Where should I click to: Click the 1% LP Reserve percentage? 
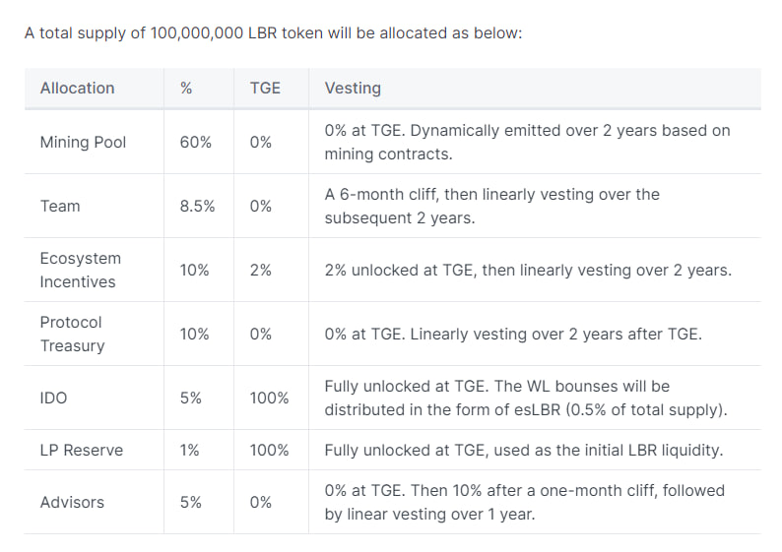point(189,451)
